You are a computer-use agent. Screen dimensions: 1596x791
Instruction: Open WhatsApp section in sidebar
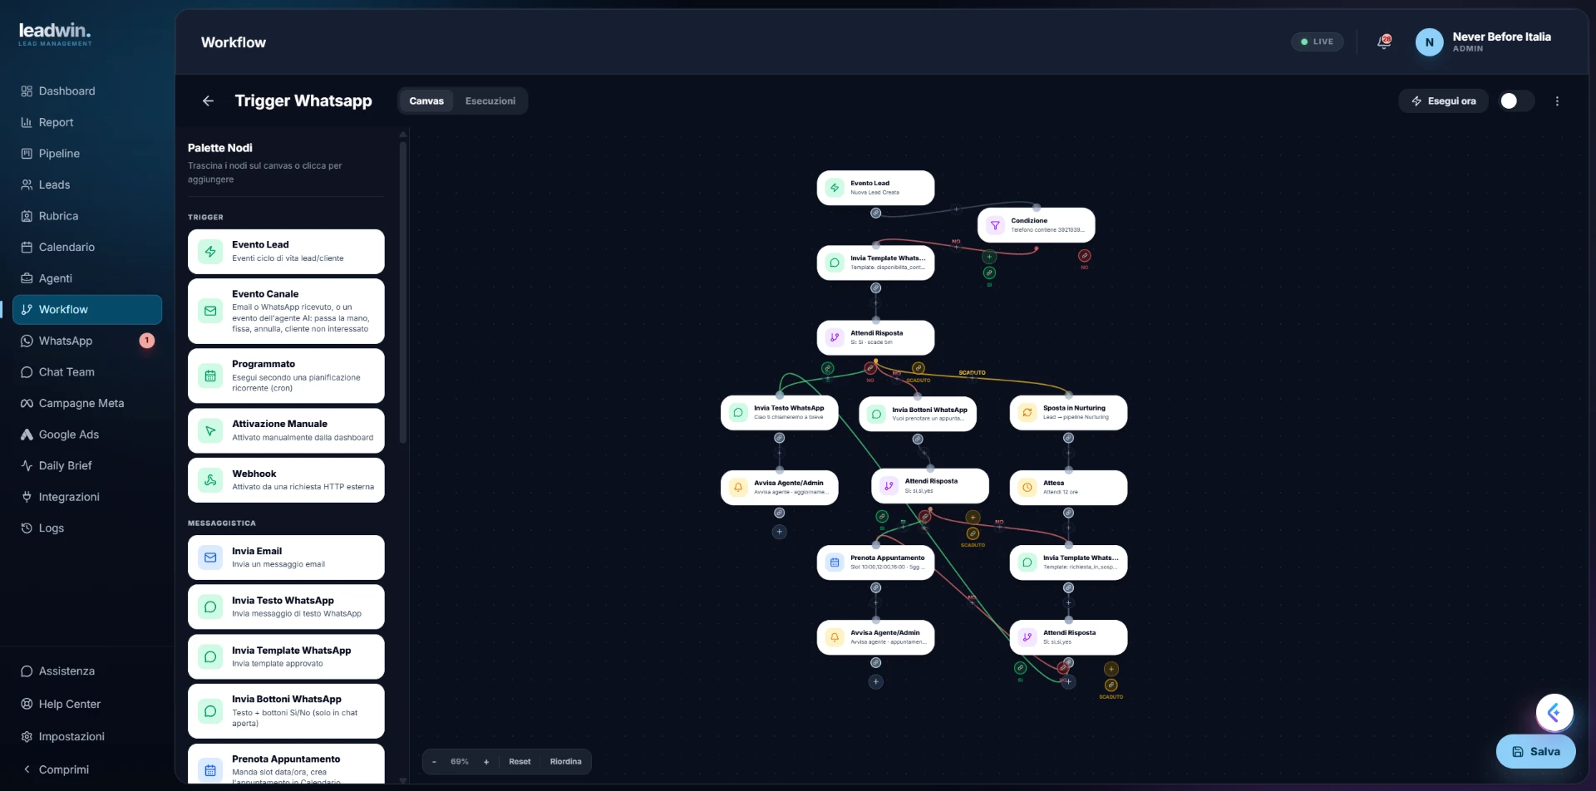click(86, 341)
